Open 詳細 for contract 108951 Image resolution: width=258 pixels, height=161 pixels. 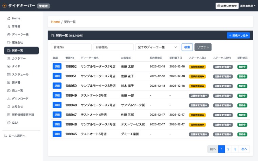(x=57, y=76)
